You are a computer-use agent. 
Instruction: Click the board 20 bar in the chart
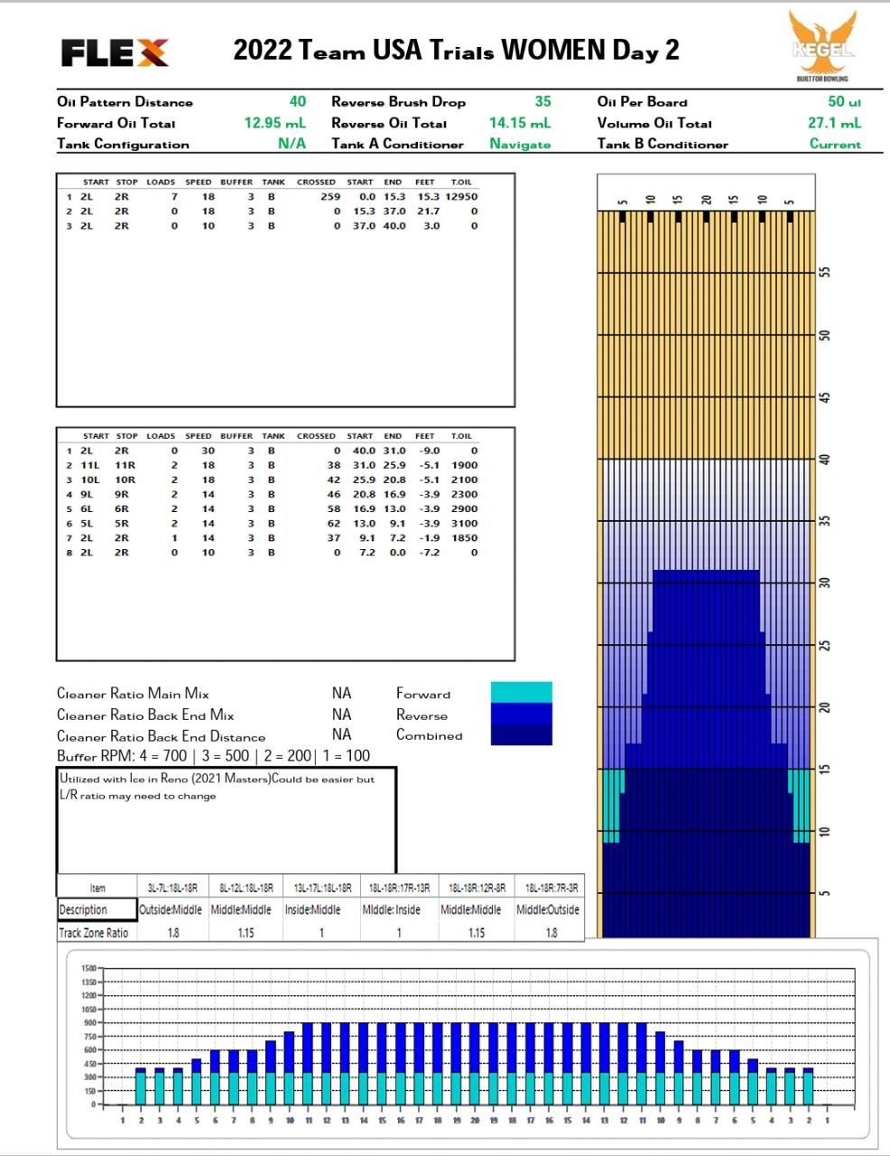click(x=475, y=1064)
